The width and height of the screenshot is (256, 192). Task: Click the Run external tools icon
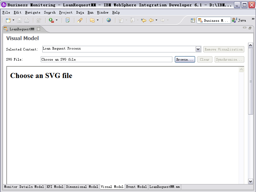[51, 20]
